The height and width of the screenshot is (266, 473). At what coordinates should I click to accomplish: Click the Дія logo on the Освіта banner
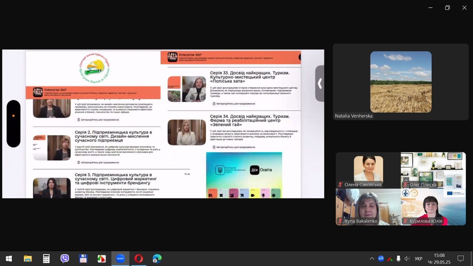[x=255, y=169]
